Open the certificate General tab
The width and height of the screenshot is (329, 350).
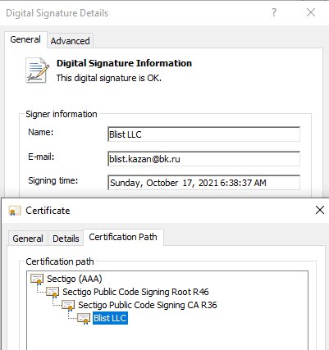click(x=28, y=239)
